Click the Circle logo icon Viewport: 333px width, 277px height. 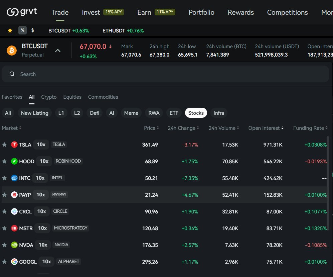(14, 211)
